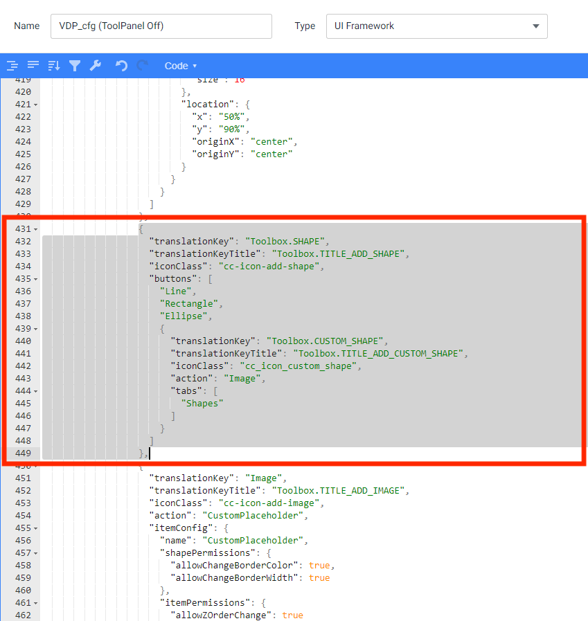Click the "location" key
Image resolution: width=588 pixels, height=621 pixels.
[208, 105]
